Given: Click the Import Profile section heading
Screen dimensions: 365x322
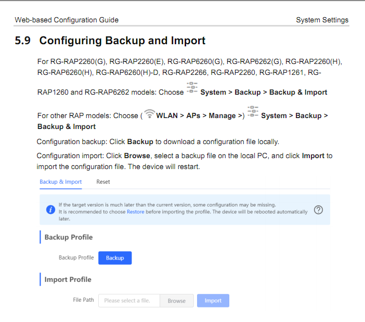Looking at the screenshot, I should 68,279.
